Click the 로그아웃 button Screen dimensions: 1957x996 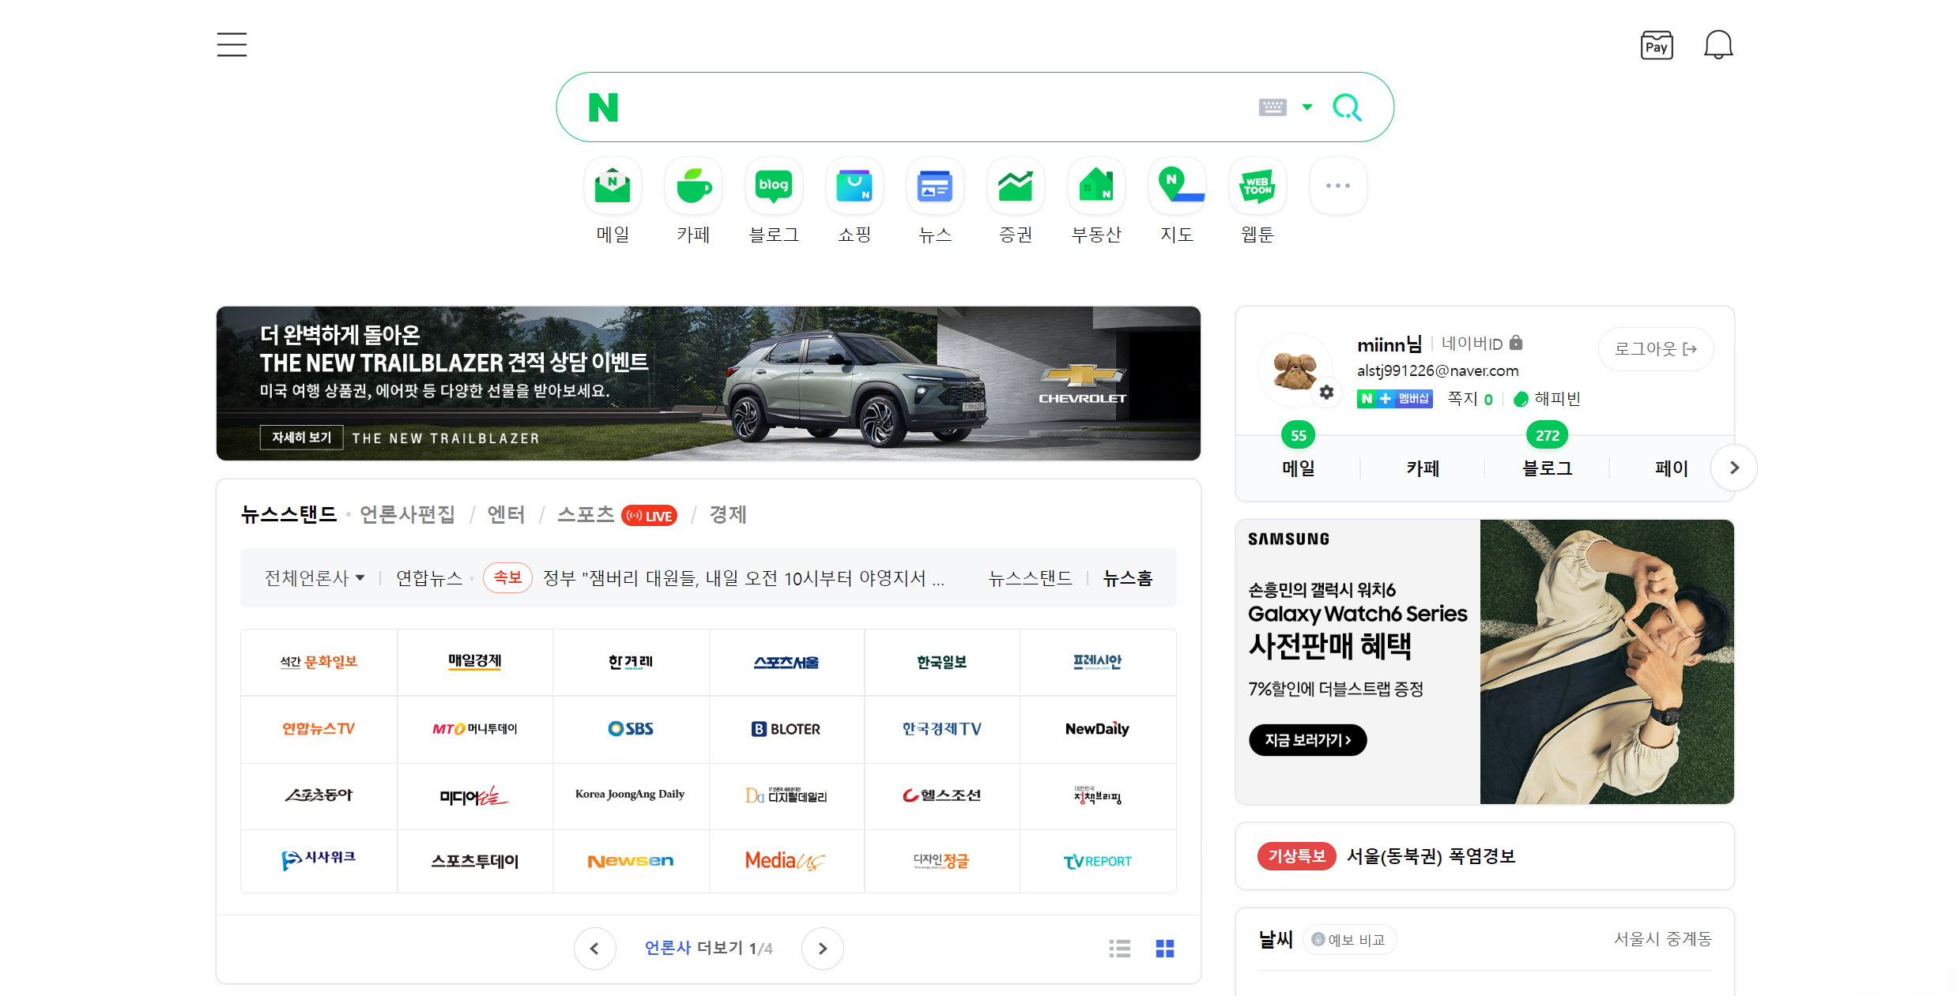coord(1656,349)
